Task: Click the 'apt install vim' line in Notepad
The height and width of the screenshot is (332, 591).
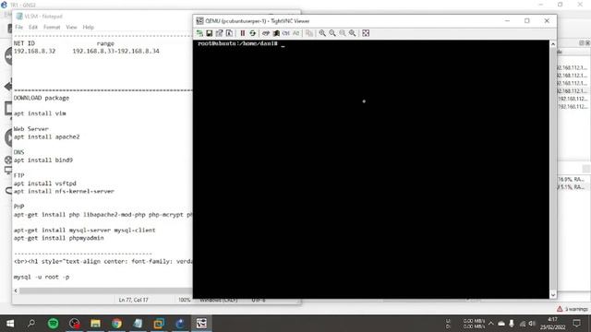Action: [x=40, y=113]
